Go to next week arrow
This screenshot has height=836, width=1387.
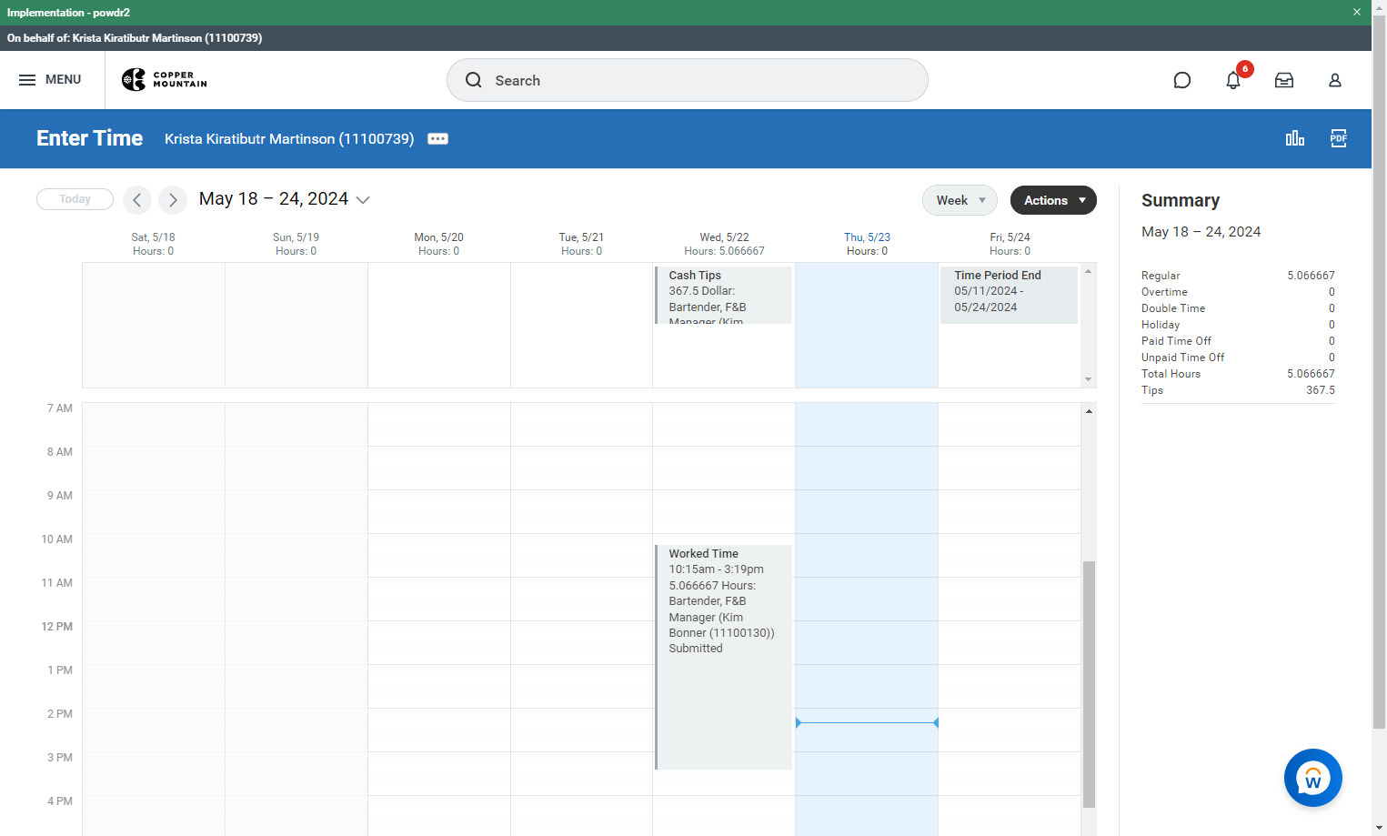click(173, 200)
